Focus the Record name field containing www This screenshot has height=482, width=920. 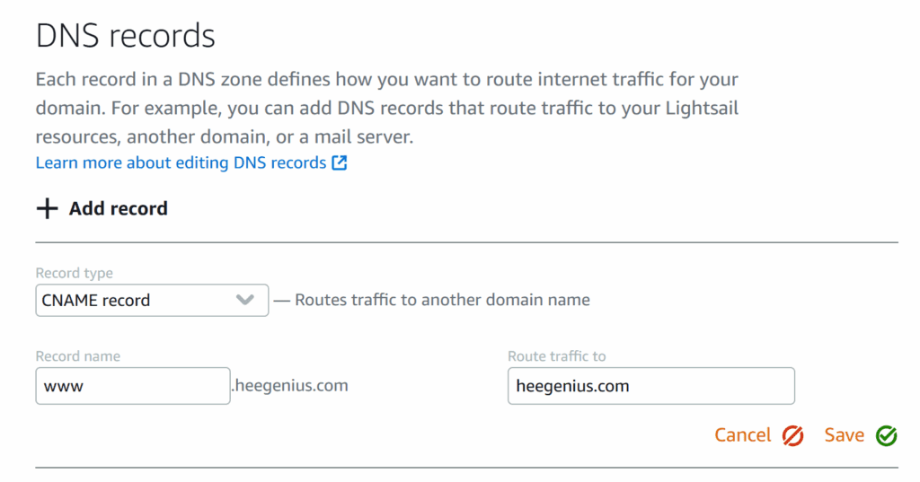pos(133,386)
